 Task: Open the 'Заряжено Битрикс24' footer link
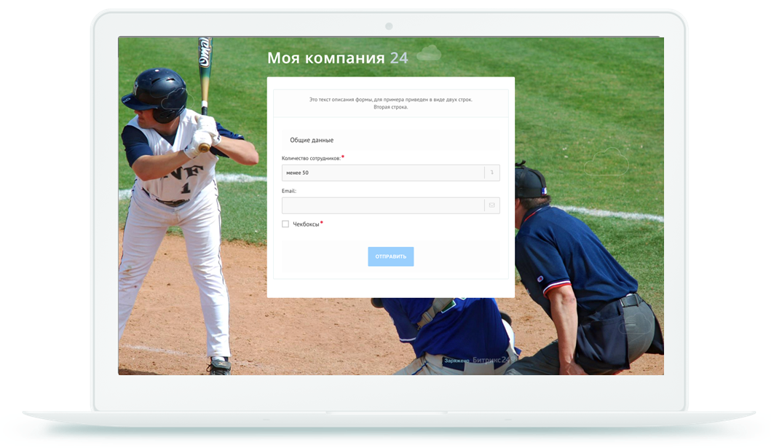click(478, 360)
